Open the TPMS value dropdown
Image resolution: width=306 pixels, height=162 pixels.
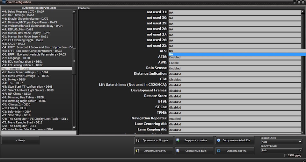pos(235,113)
